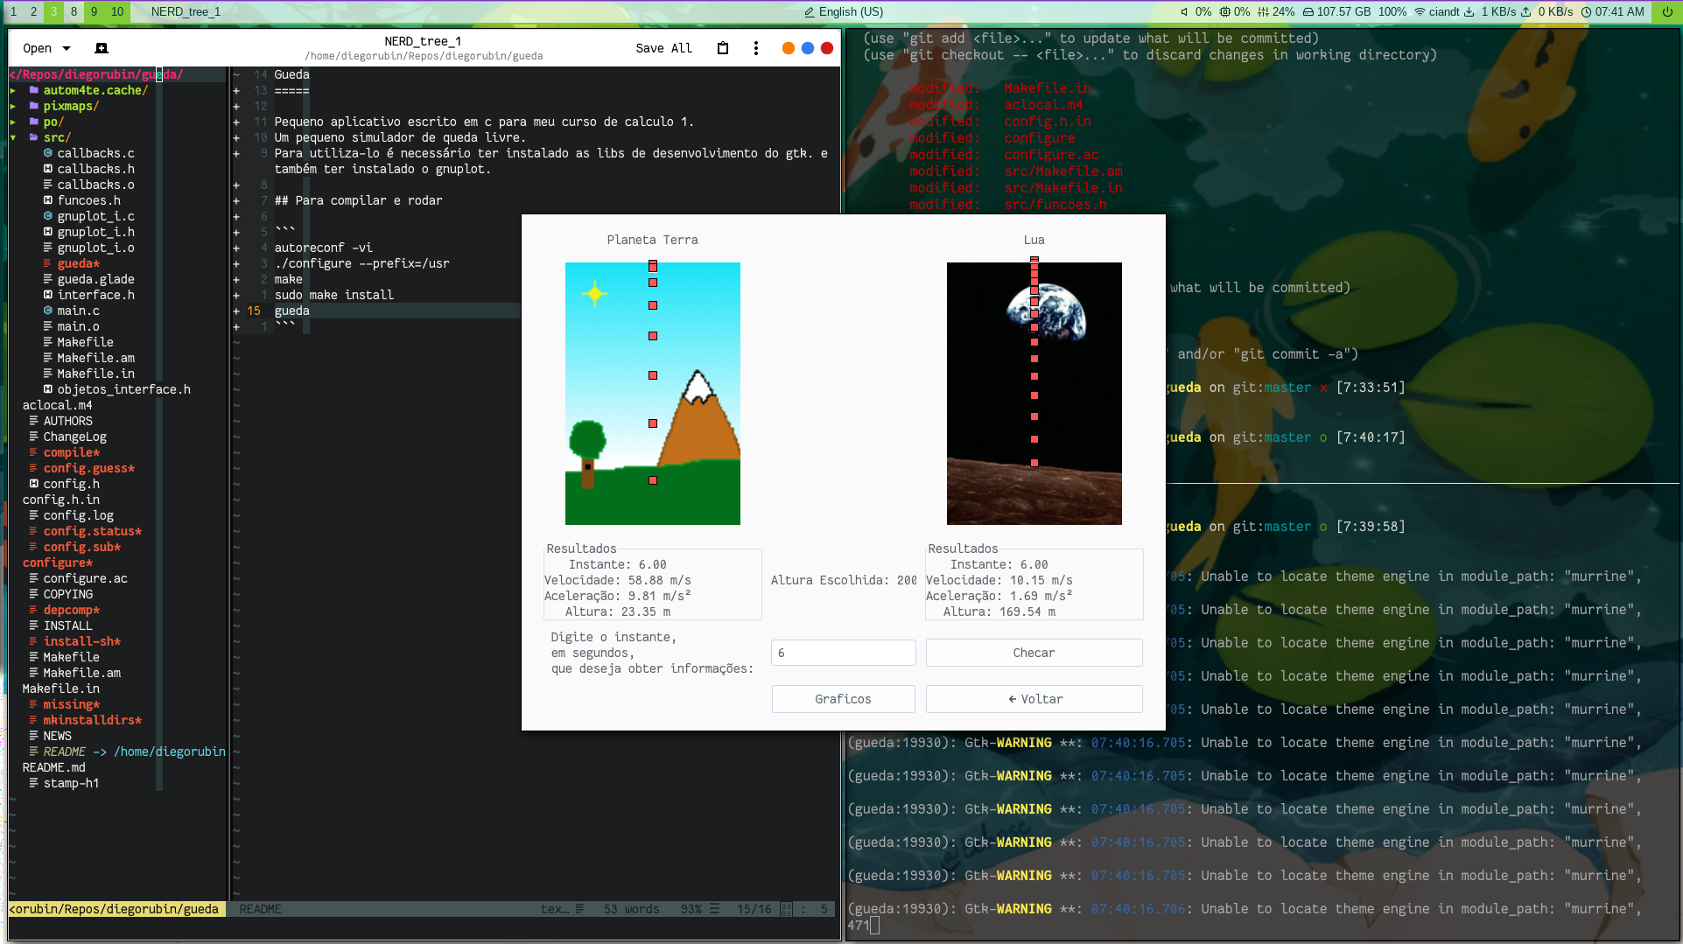This screenshot has height=944, width=1683.
Task: Click the AUTHORS file icon
Action: click(x=34, y=421)
